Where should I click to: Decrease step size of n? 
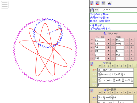pos(127,51)
